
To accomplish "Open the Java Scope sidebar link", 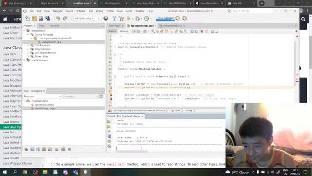I will coord(11,33).
